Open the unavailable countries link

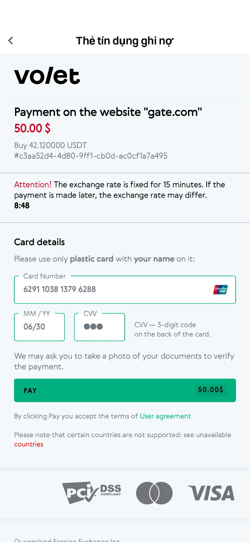(29, 444)
